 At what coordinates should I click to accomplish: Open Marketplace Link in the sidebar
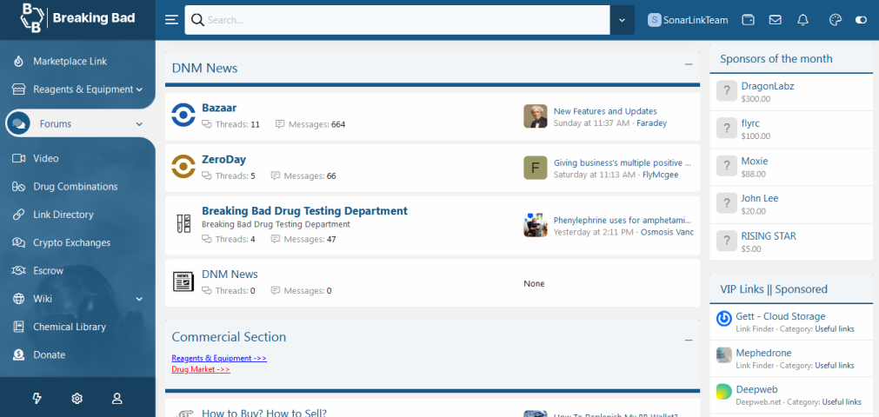point(70,61)
